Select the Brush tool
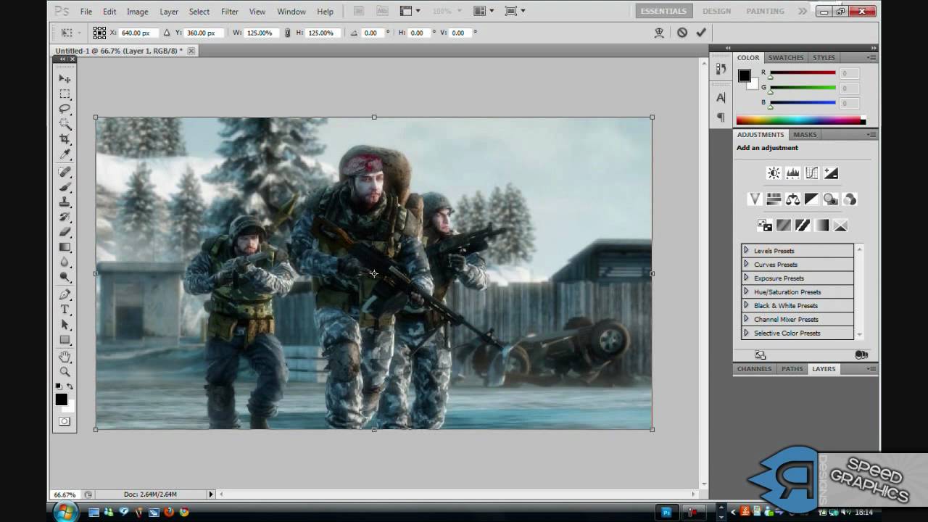The width and height of the screenshot is (928, 522). click(x=65, y=187)
